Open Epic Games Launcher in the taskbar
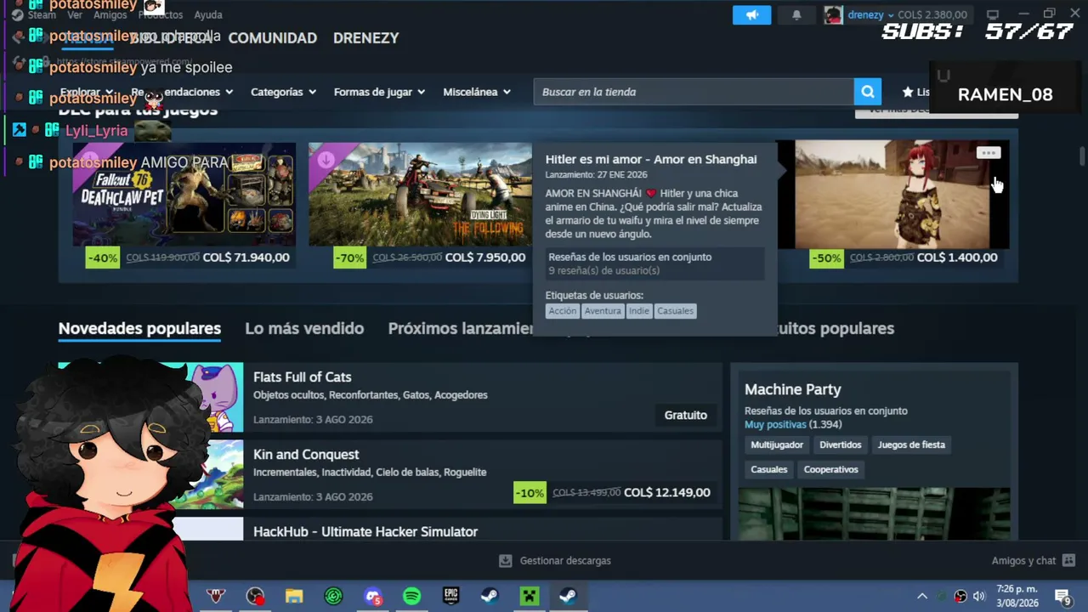Screen dimensions: 1088x612 tap(450, 597)
